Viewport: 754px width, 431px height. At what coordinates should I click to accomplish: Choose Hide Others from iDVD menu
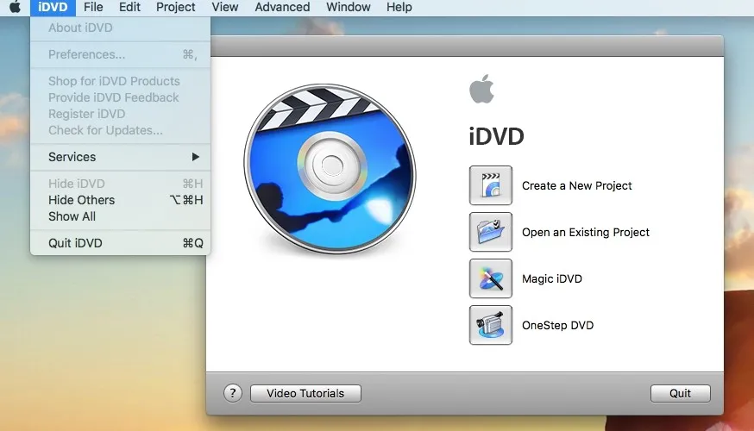pyautogui.click(x=120, y=200)
